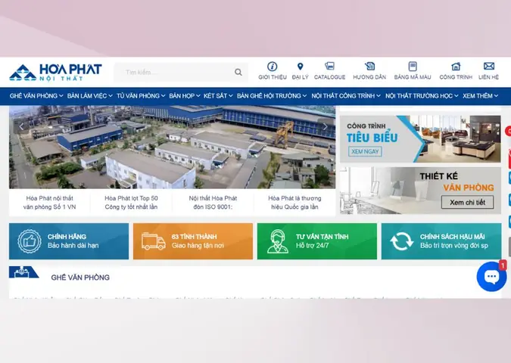Image resolution: width=511 pixels, height=363 pixels.
Task: Select slide tab 'Hòa Phát nội thất văn phòng Số 1 VN'
Action: (49, 203)
